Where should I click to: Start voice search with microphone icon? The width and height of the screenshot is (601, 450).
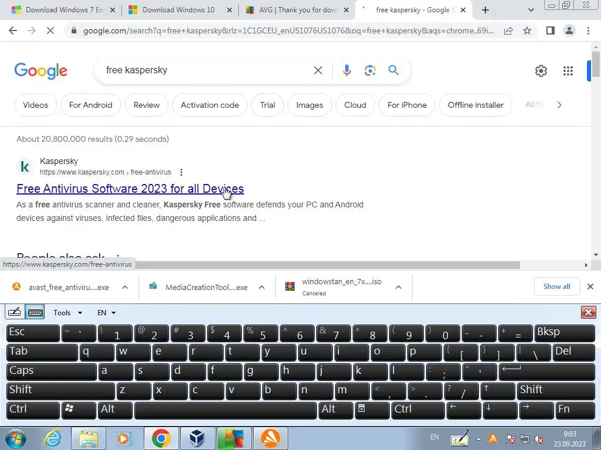coord(346,70)
